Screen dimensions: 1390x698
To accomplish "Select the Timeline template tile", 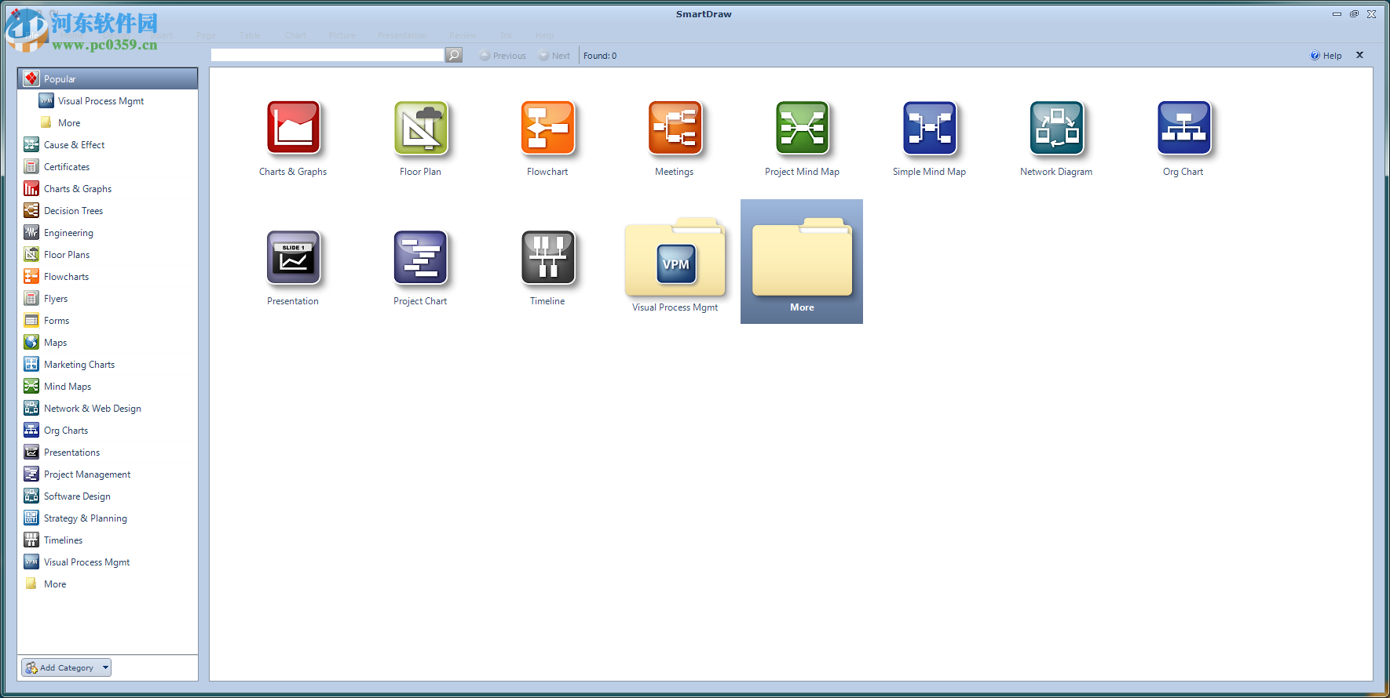I will (x=547, y=267).
